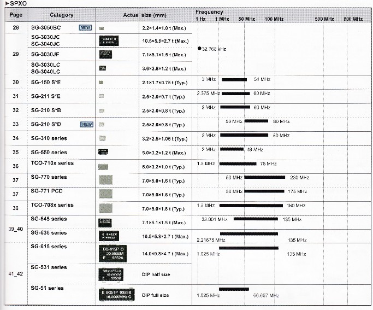Click the 160 MHz frequency label
The image size is (373, 310).
click(296, 206)
